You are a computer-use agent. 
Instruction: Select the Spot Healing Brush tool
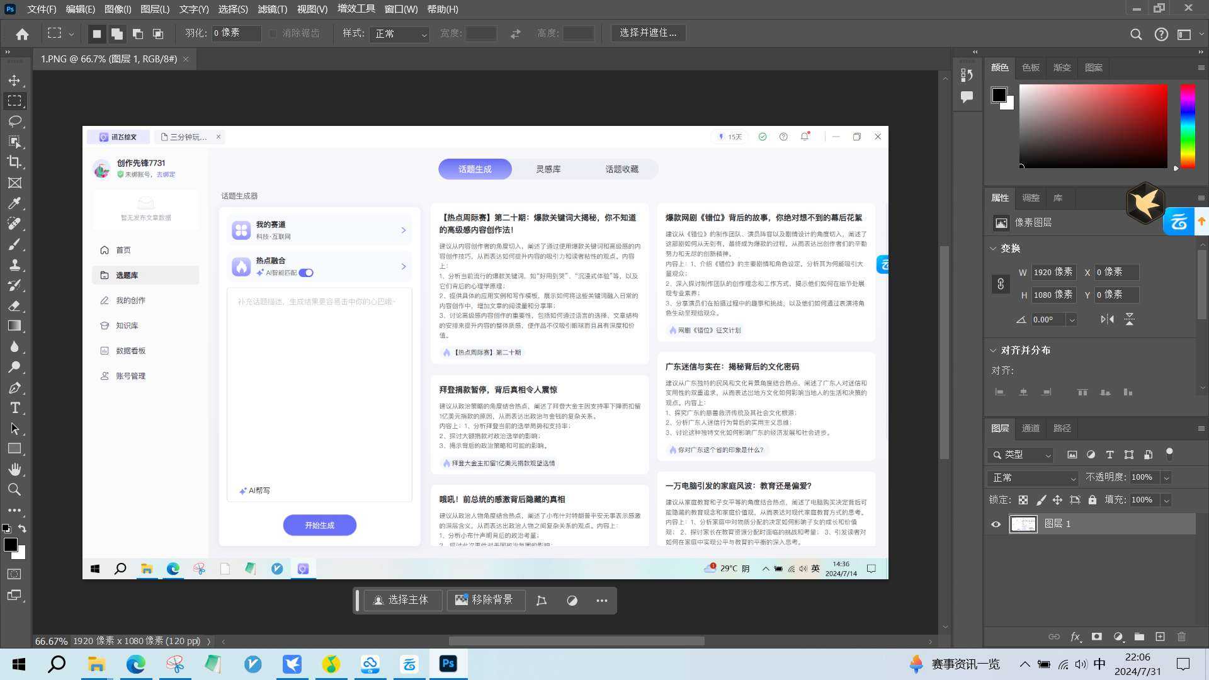click(14, 224)
